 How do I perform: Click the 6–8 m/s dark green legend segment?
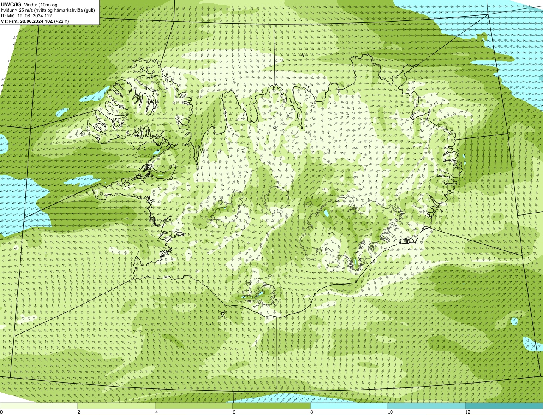point(272,406)
